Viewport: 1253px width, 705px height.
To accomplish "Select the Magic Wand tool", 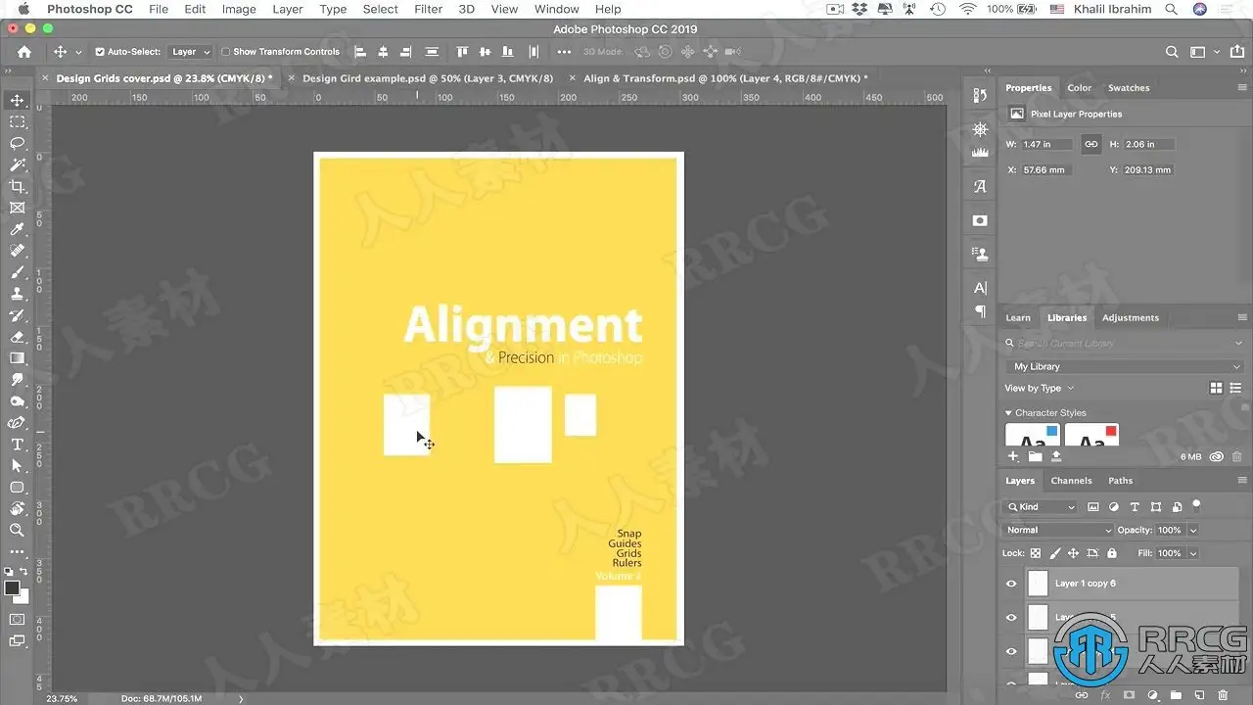I will pos(17,164).
